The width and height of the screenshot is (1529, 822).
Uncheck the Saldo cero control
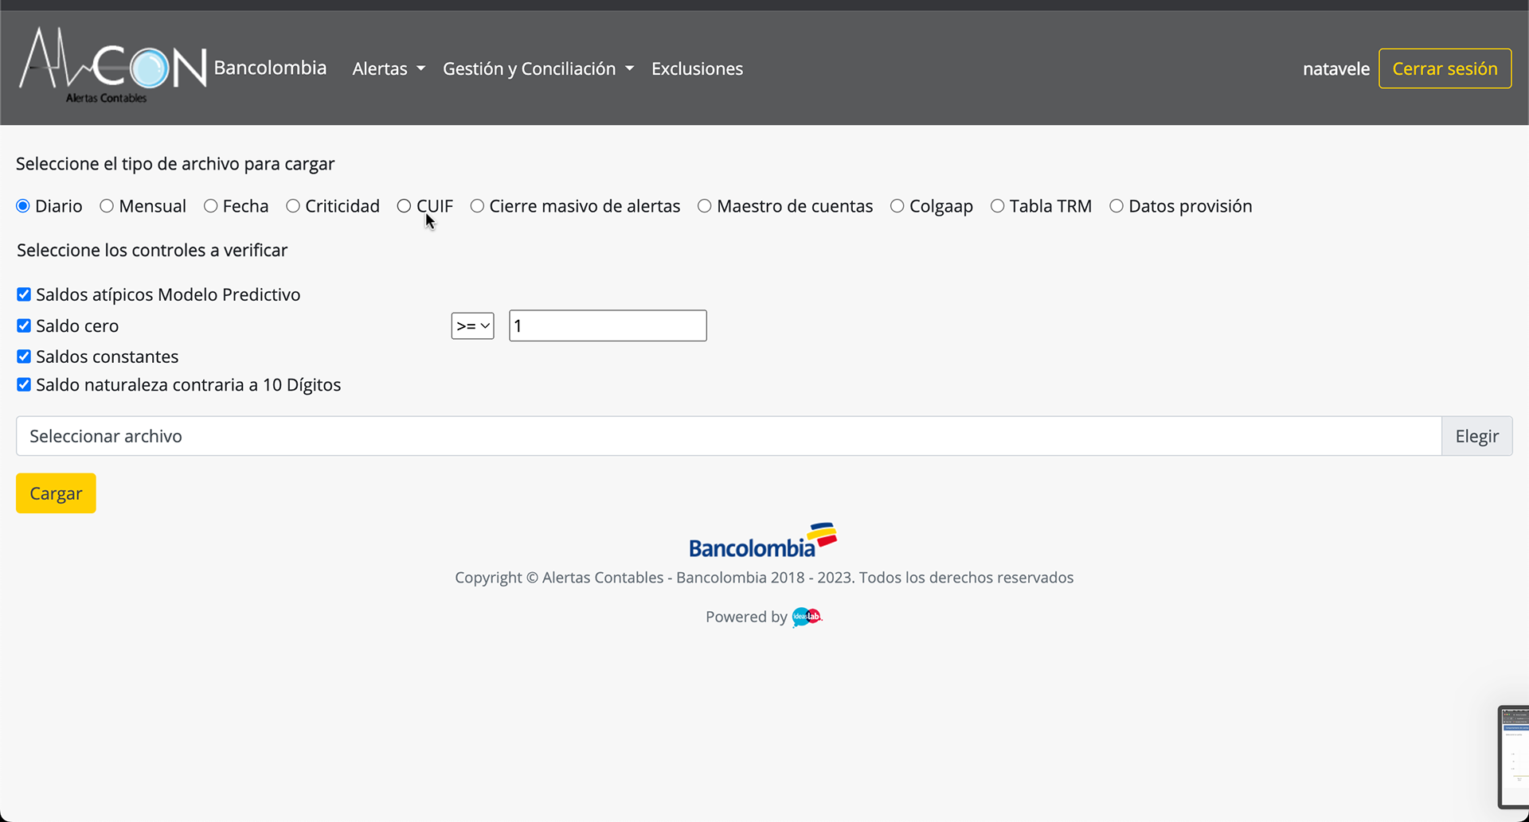(24, 325)
